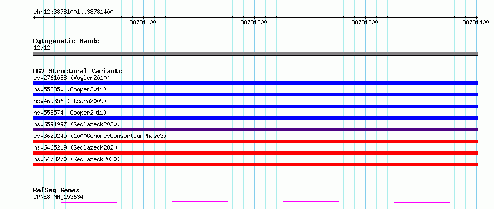This screenshot has height=209, width=494.
Task: Open variant nsv6591997 (Sedlazeck2020) label
Action: (x=77, y=124)
